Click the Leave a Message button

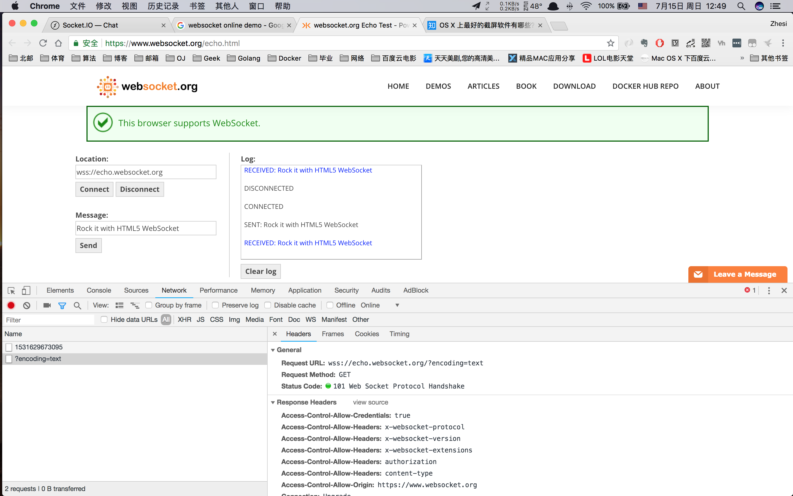tap(738, 274)
